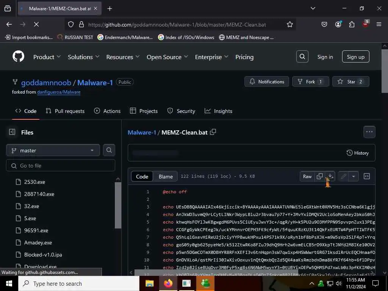Viewport: 388px width, 291px height.
Task: Open edit options dropdown arrow
Action: [x=354, y=176]
